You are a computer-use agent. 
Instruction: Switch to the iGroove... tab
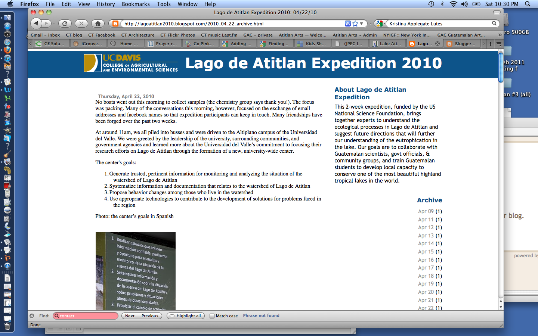click(x=89, y=44)
